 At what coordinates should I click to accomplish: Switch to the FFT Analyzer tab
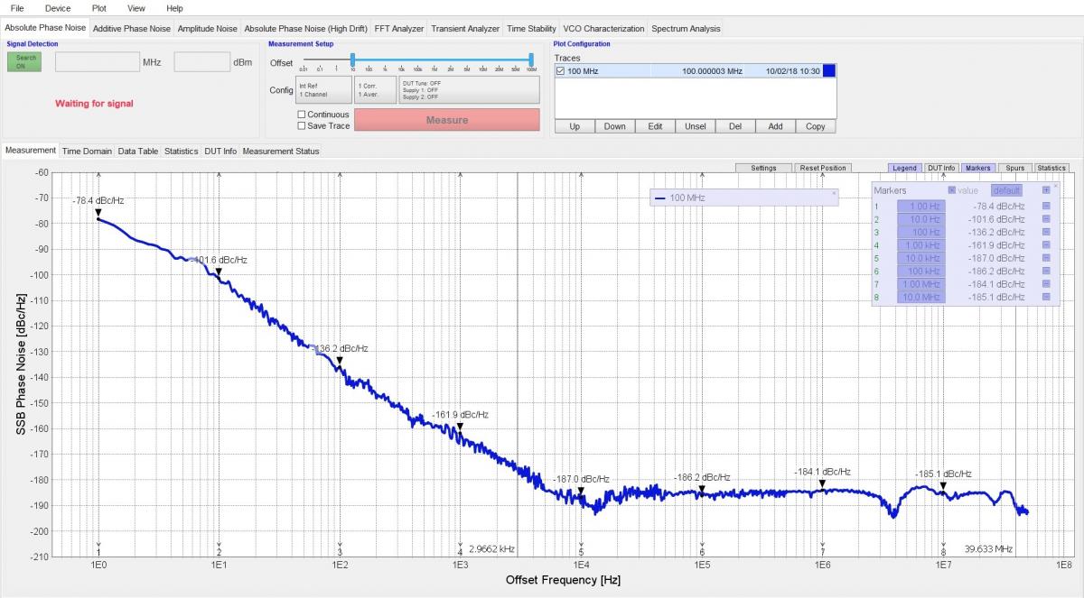398,28
